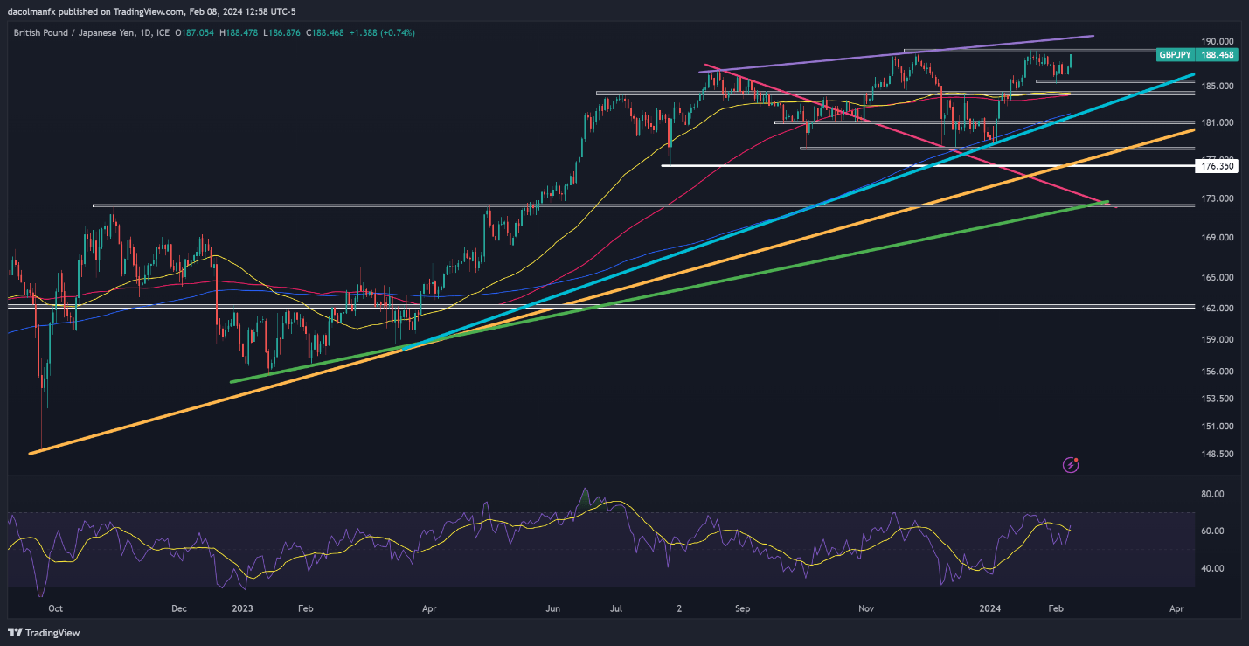Click the 169.000 price axis label
Image resolution: width=1249 pixels, height=646 pixels.
pyautogui.click(x=1218, y=237)
